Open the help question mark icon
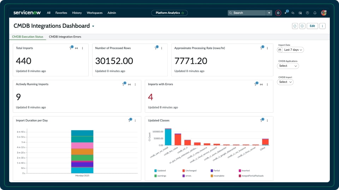The height and width of the screenshot is (190, 339). click(307, 13)
